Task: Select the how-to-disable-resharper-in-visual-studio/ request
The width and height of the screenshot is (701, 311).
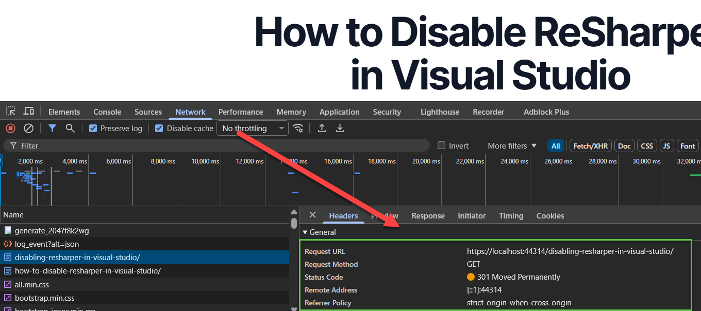Action: coord(144,271)
